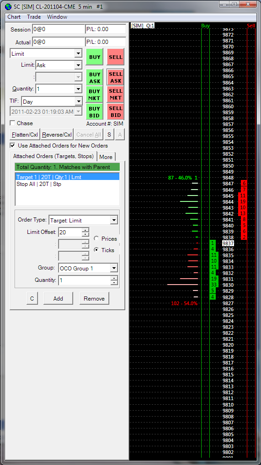Viewport: 261px width, 465px height.
Task: Switch to the More tab
Action: (106, 157)
